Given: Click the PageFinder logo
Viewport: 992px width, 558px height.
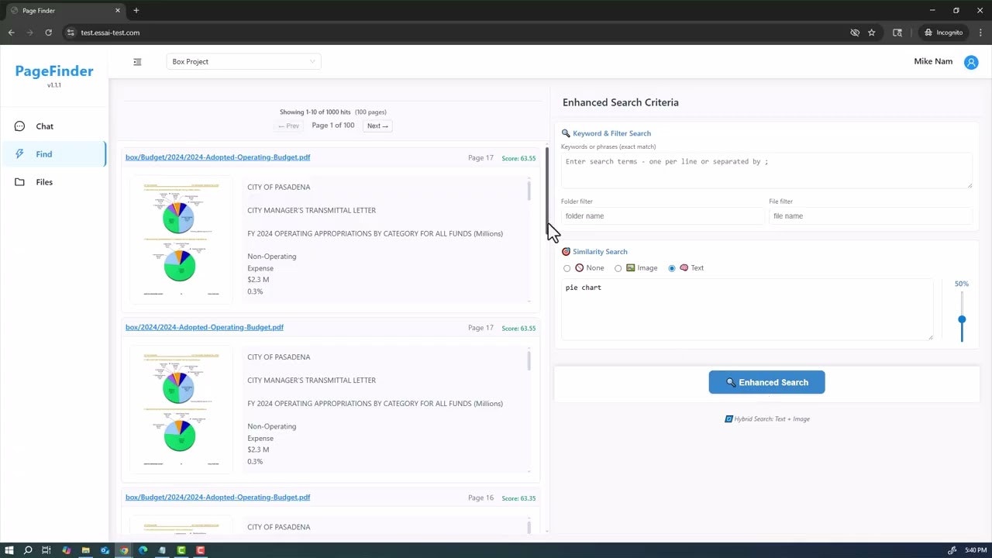Looking at the screenshot, I should point(54,71).
